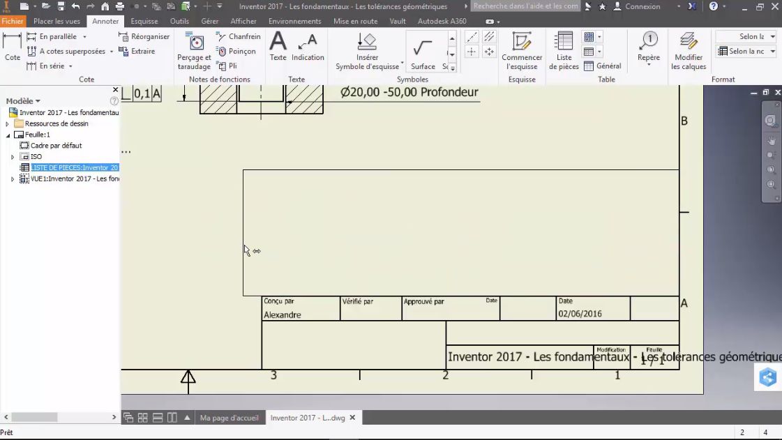
Task: Click the Print icon in quick access toolbar
Action: (120, 6)
